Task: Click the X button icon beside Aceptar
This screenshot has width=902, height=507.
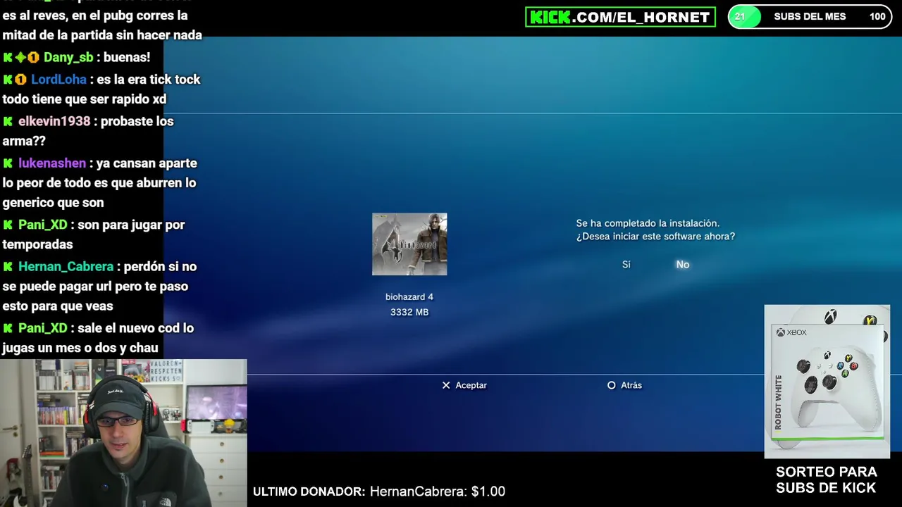Action: [x=446, y=385]
